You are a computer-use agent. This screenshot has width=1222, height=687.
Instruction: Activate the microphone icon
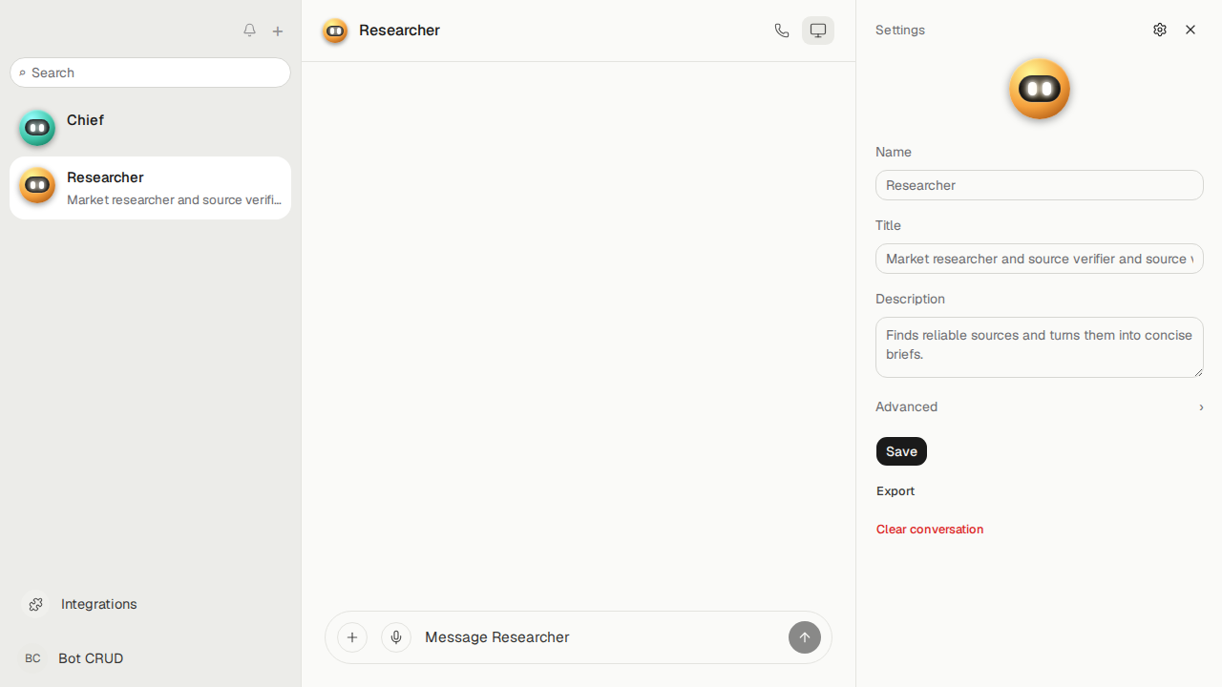tap(396, 637)
